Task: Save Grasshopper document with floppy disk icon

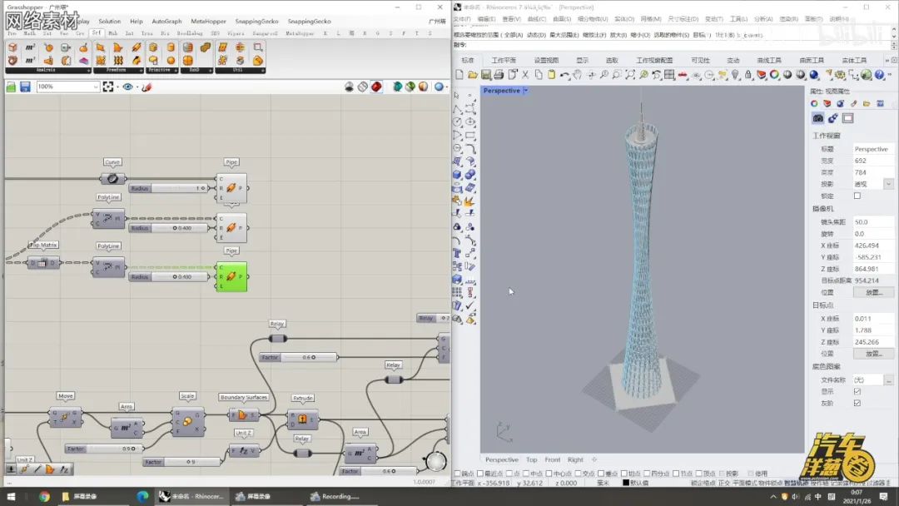Action: (x=25, y=87)
